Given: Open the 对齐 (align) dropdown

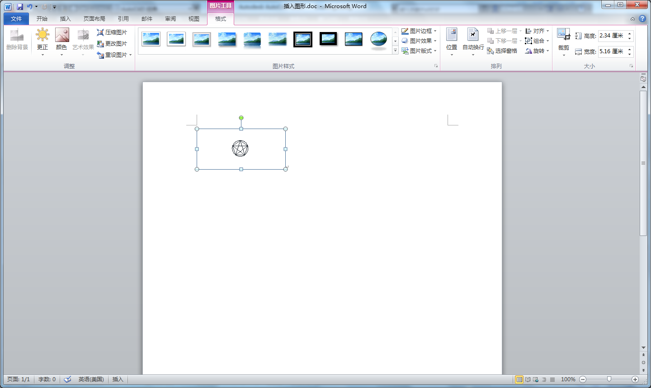Looking at the screenshot, I should coord(537,31).
